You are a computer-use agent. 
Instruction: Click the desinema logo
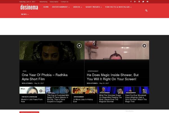[29, 7]
